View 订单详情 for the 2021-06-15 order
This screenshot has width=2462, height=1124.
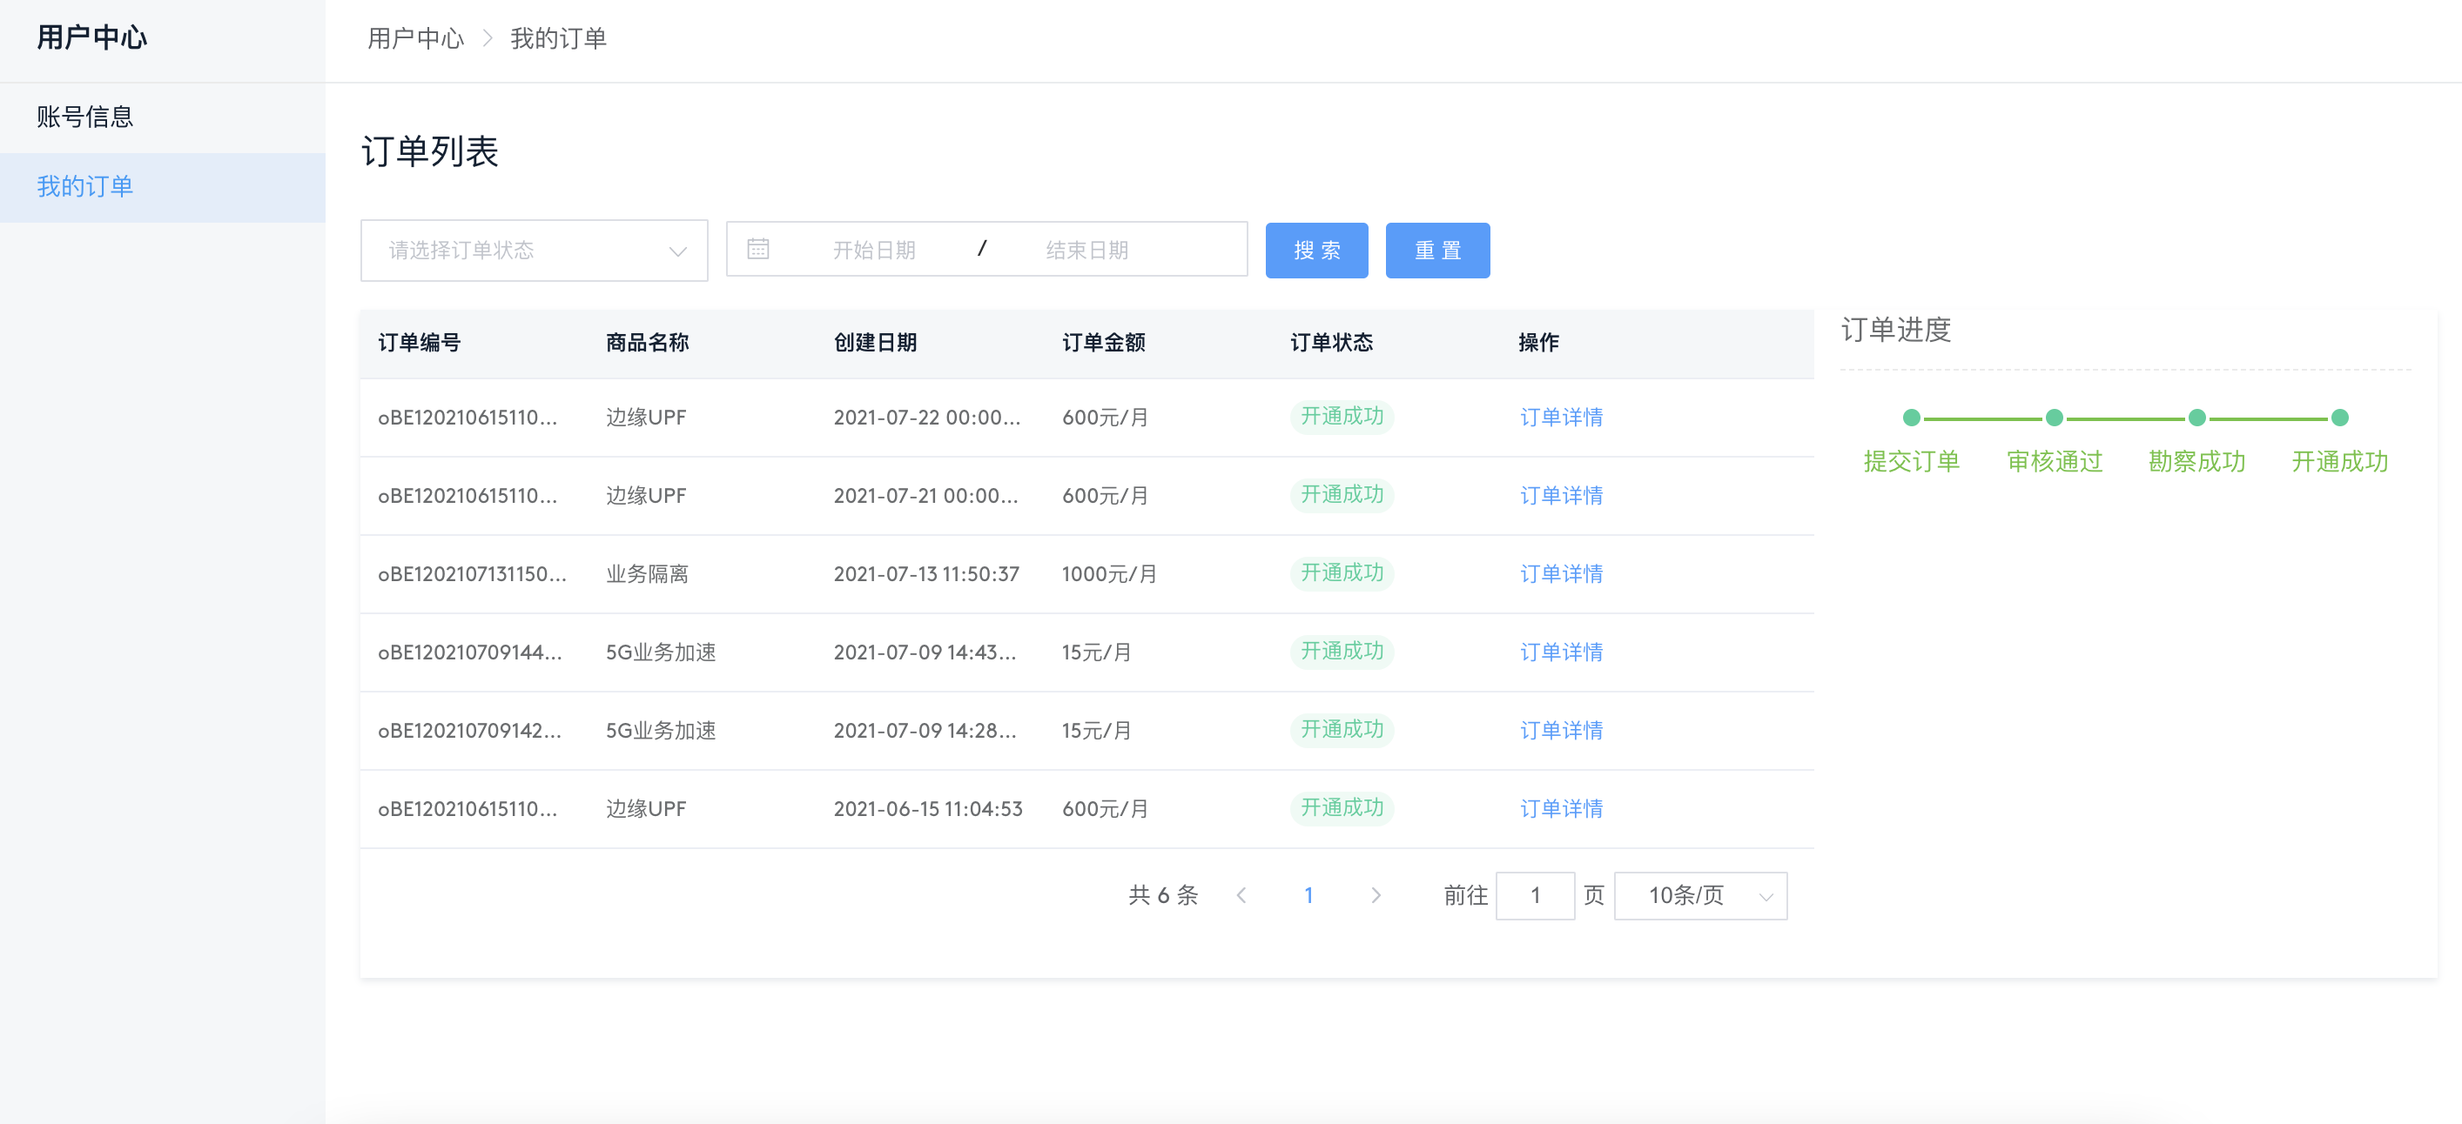(1561, 809)
